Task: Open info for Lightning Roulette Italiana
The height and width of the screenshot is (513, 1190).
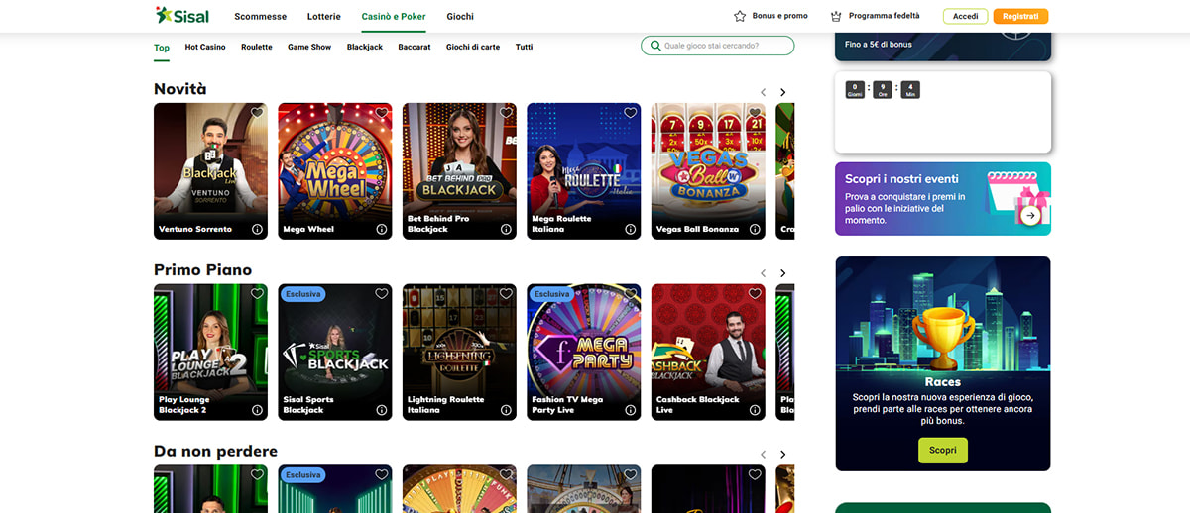Action: 506,410
